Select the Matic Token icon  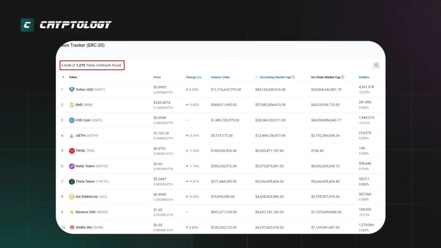tap(72, 166)
